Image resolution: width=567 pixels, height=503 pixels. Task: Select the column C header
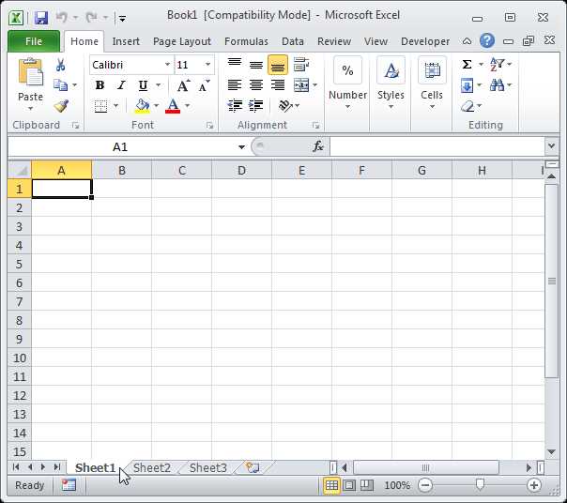(x=181, y=170)
